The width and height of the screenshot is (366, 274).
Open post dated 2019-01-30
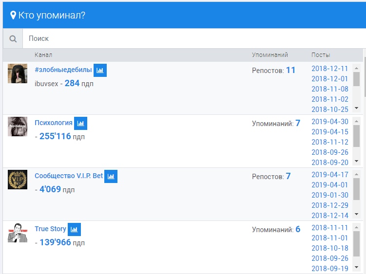(330, 195)
